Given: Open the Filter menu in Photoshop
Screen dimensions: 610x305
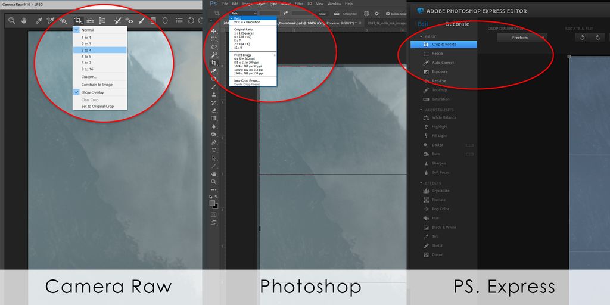Looking at the screenshot, I should pyautogui.click(x=299, y=4).
